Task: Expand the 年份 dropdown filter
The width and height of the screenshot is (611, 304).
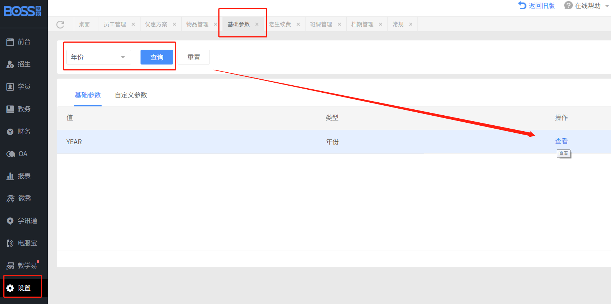Action: 99,57
